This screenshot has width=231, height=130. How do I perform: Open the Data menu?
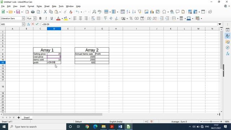[54, 6]
